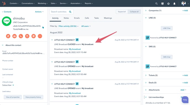Click the orange email icon
190x105 pixels.
tap(14, 36)
